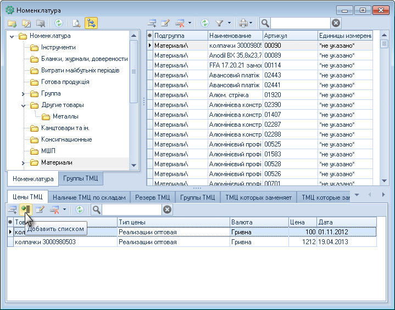Sort by the Артикул column header

coord(290,36)
